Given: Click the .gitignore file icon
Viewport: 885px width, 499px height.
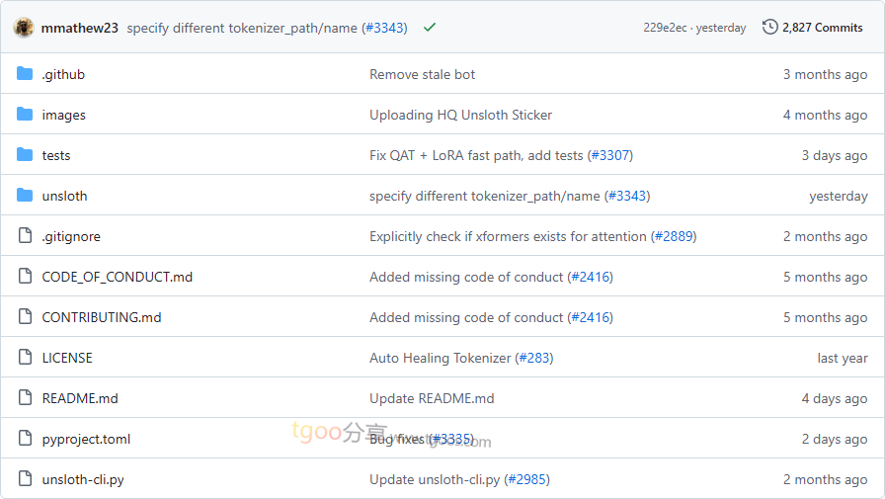Looking at the screenshot, I should pos(25,236).
